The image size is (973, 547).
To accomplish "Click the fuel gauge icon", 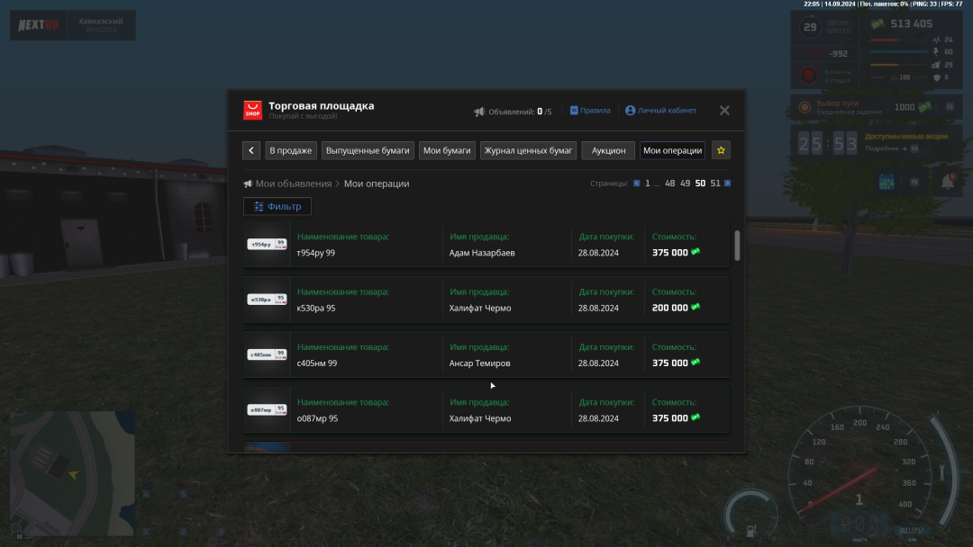I will (x=750, y=530).
